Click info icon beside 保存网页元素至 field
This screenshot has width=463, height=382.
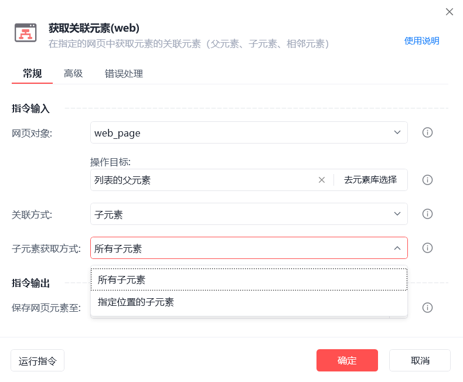click(427, 308)
